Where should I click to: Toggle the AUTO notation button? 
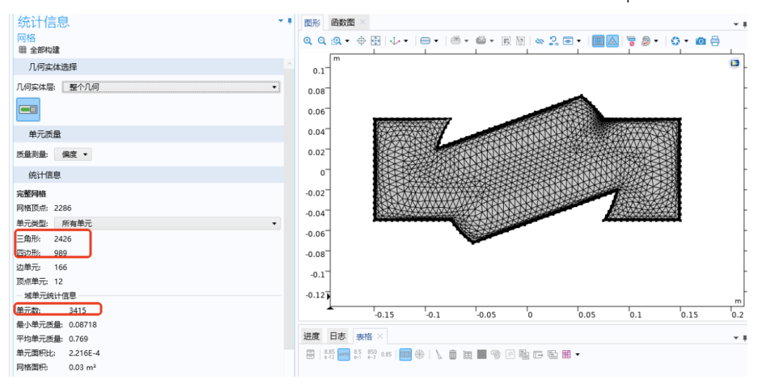(344, 355)
